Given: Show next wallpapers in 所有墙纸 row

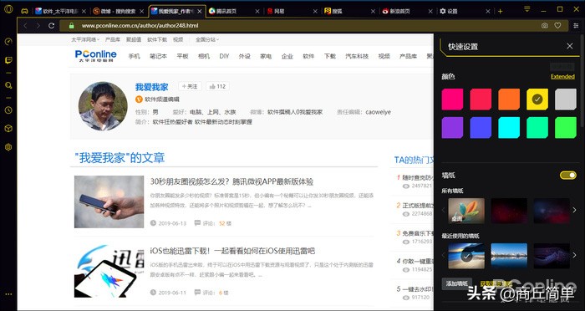Looking at the screenshot, I should [575, 210].
